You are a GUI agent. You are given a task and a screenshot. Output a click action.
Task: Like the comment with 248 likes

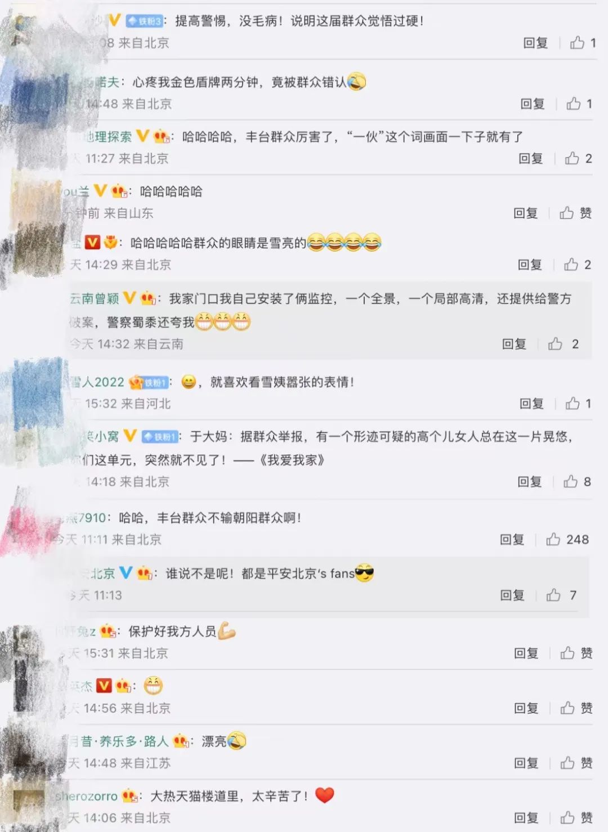553,539
